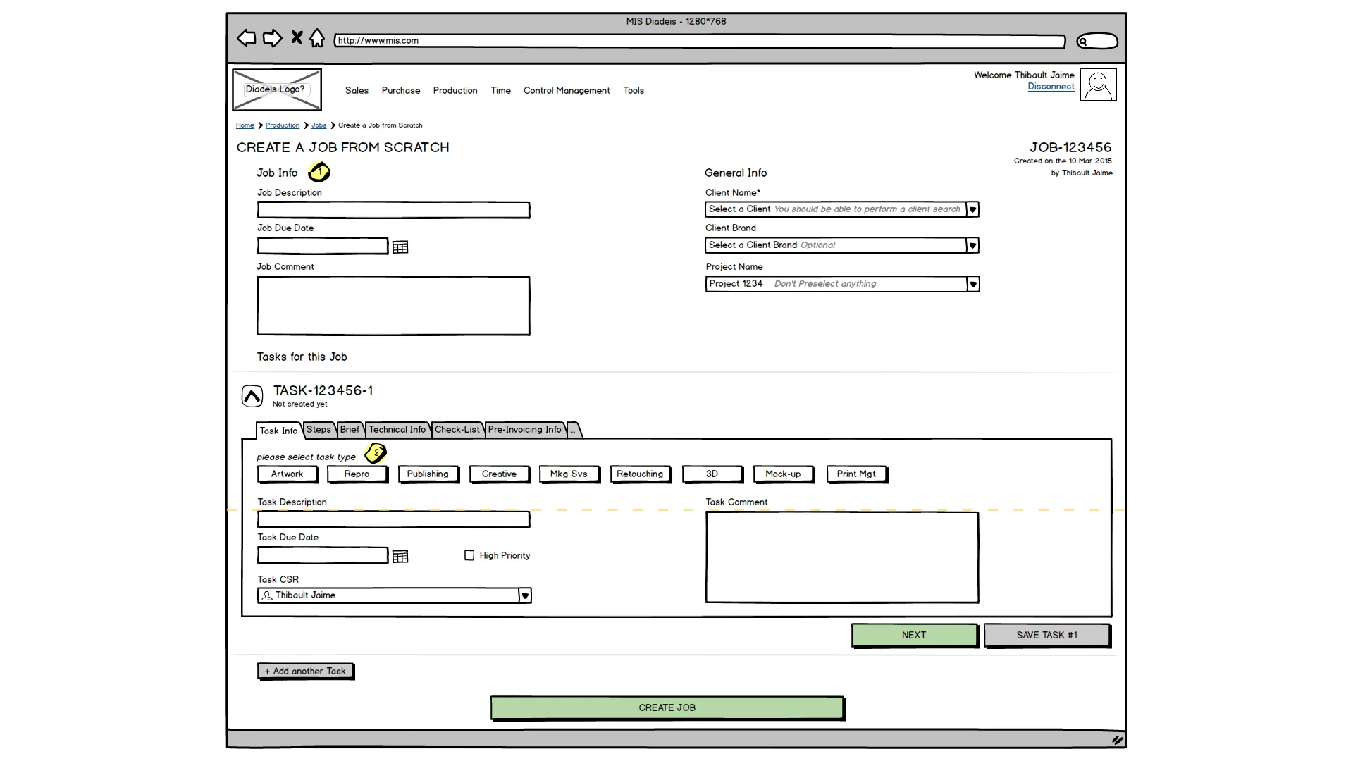Click the JOB-123456 identifier text

(1070, 147)
